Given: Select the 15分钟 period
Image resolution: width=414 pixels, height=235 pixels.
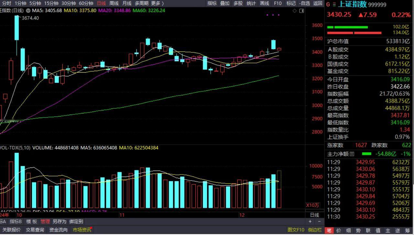Looking at the screenshot, I should (51, 3).
